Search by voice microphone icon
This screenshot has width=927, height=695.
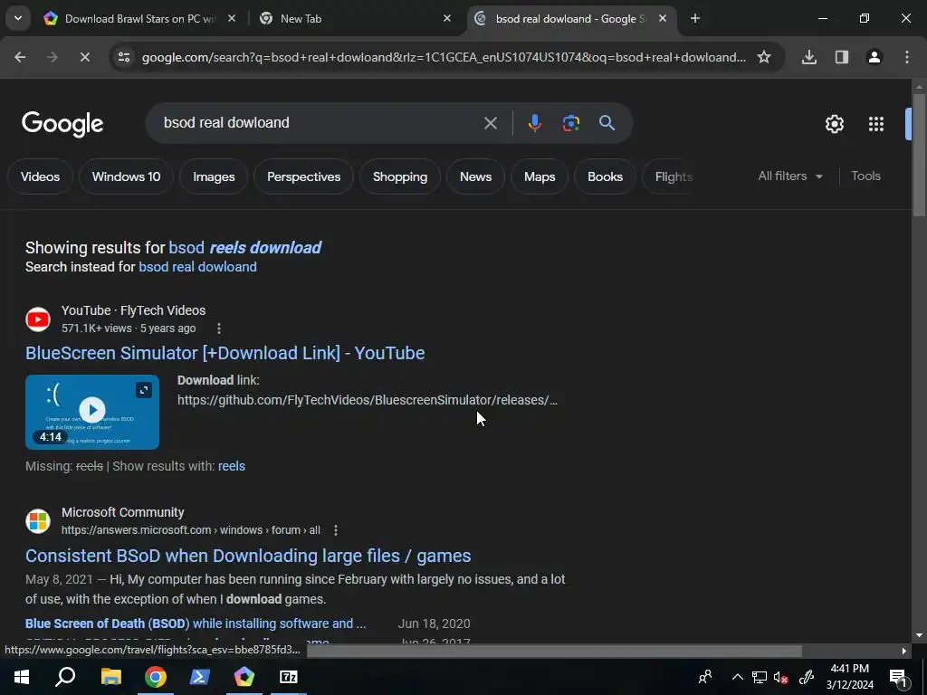[x=534, y=123]
